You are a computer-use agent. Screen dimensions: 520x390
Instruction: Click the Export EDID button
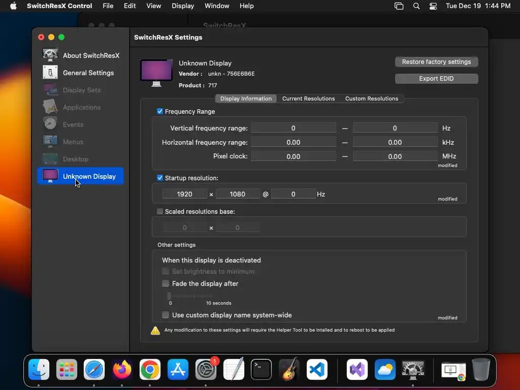point(436,79)
